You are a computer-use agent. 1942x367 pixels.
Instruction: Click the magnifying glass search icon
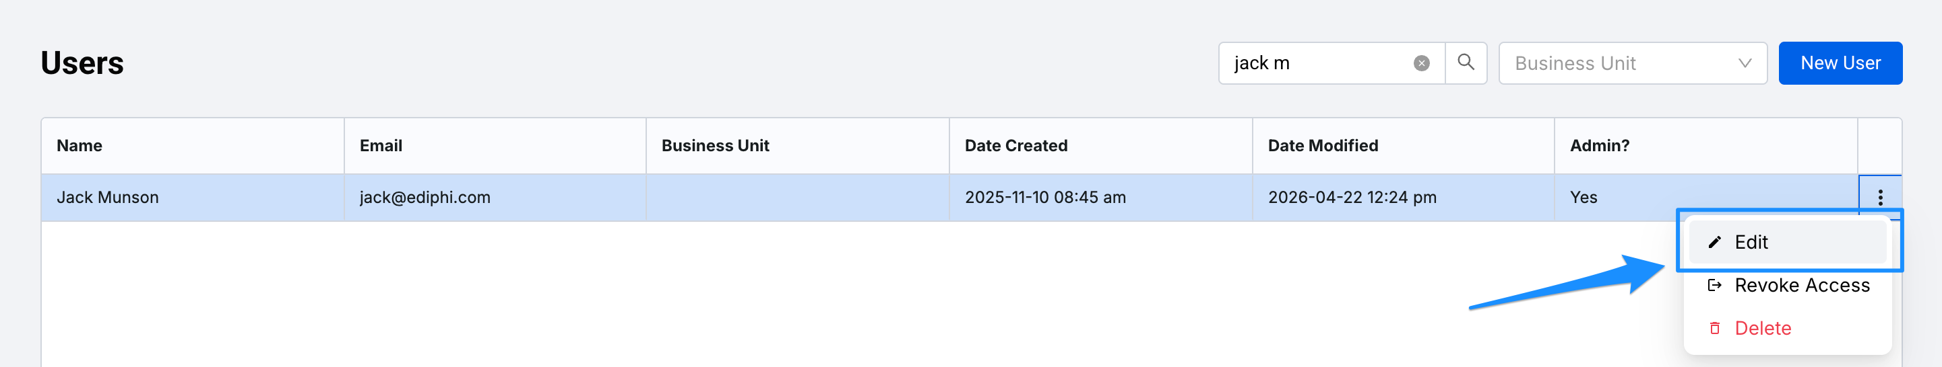[x=1466, y=63]
